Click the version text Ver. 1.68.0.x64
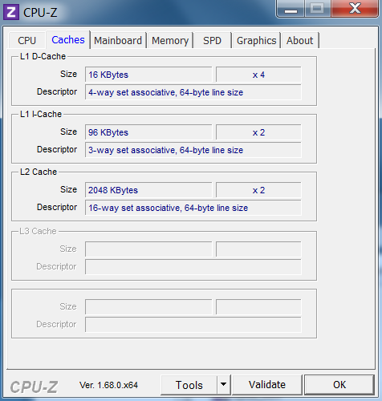The image size is (382, 401). coord(108,385)
